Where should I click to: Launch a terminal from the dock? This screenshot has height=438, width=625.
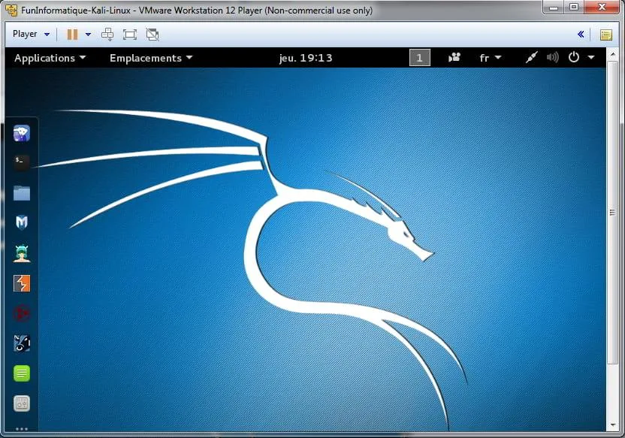(x=22, y=163)
